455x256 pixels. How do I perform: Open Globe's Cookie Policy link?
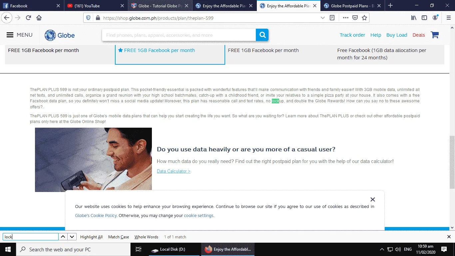click(x=96, y=215)
